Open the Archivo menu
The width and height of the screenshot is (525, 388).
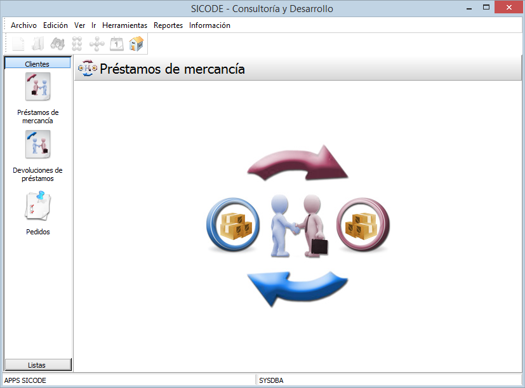[x=23, y=25]
